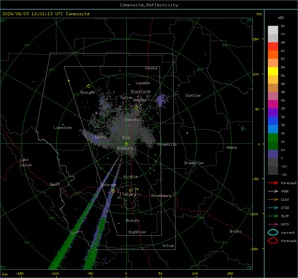Click the yellow diamond marker below RedDeer

[136, 107]
